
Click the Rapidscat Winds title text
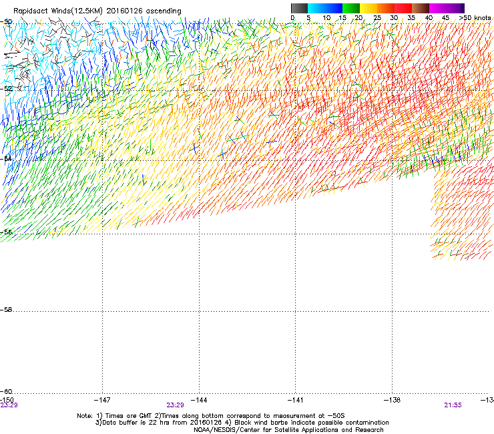pyautogui.click(x=97, y=11)
